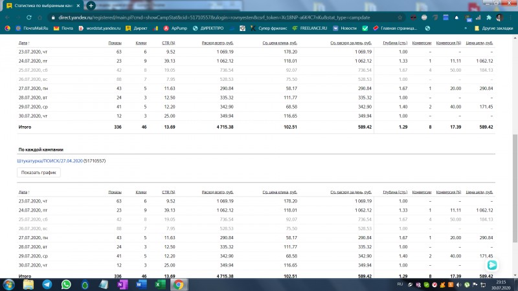The width and height of the screenshot is (518, 291).
Task: Sort upper table by Глубина (стр.)
Action: coord(395,43)
